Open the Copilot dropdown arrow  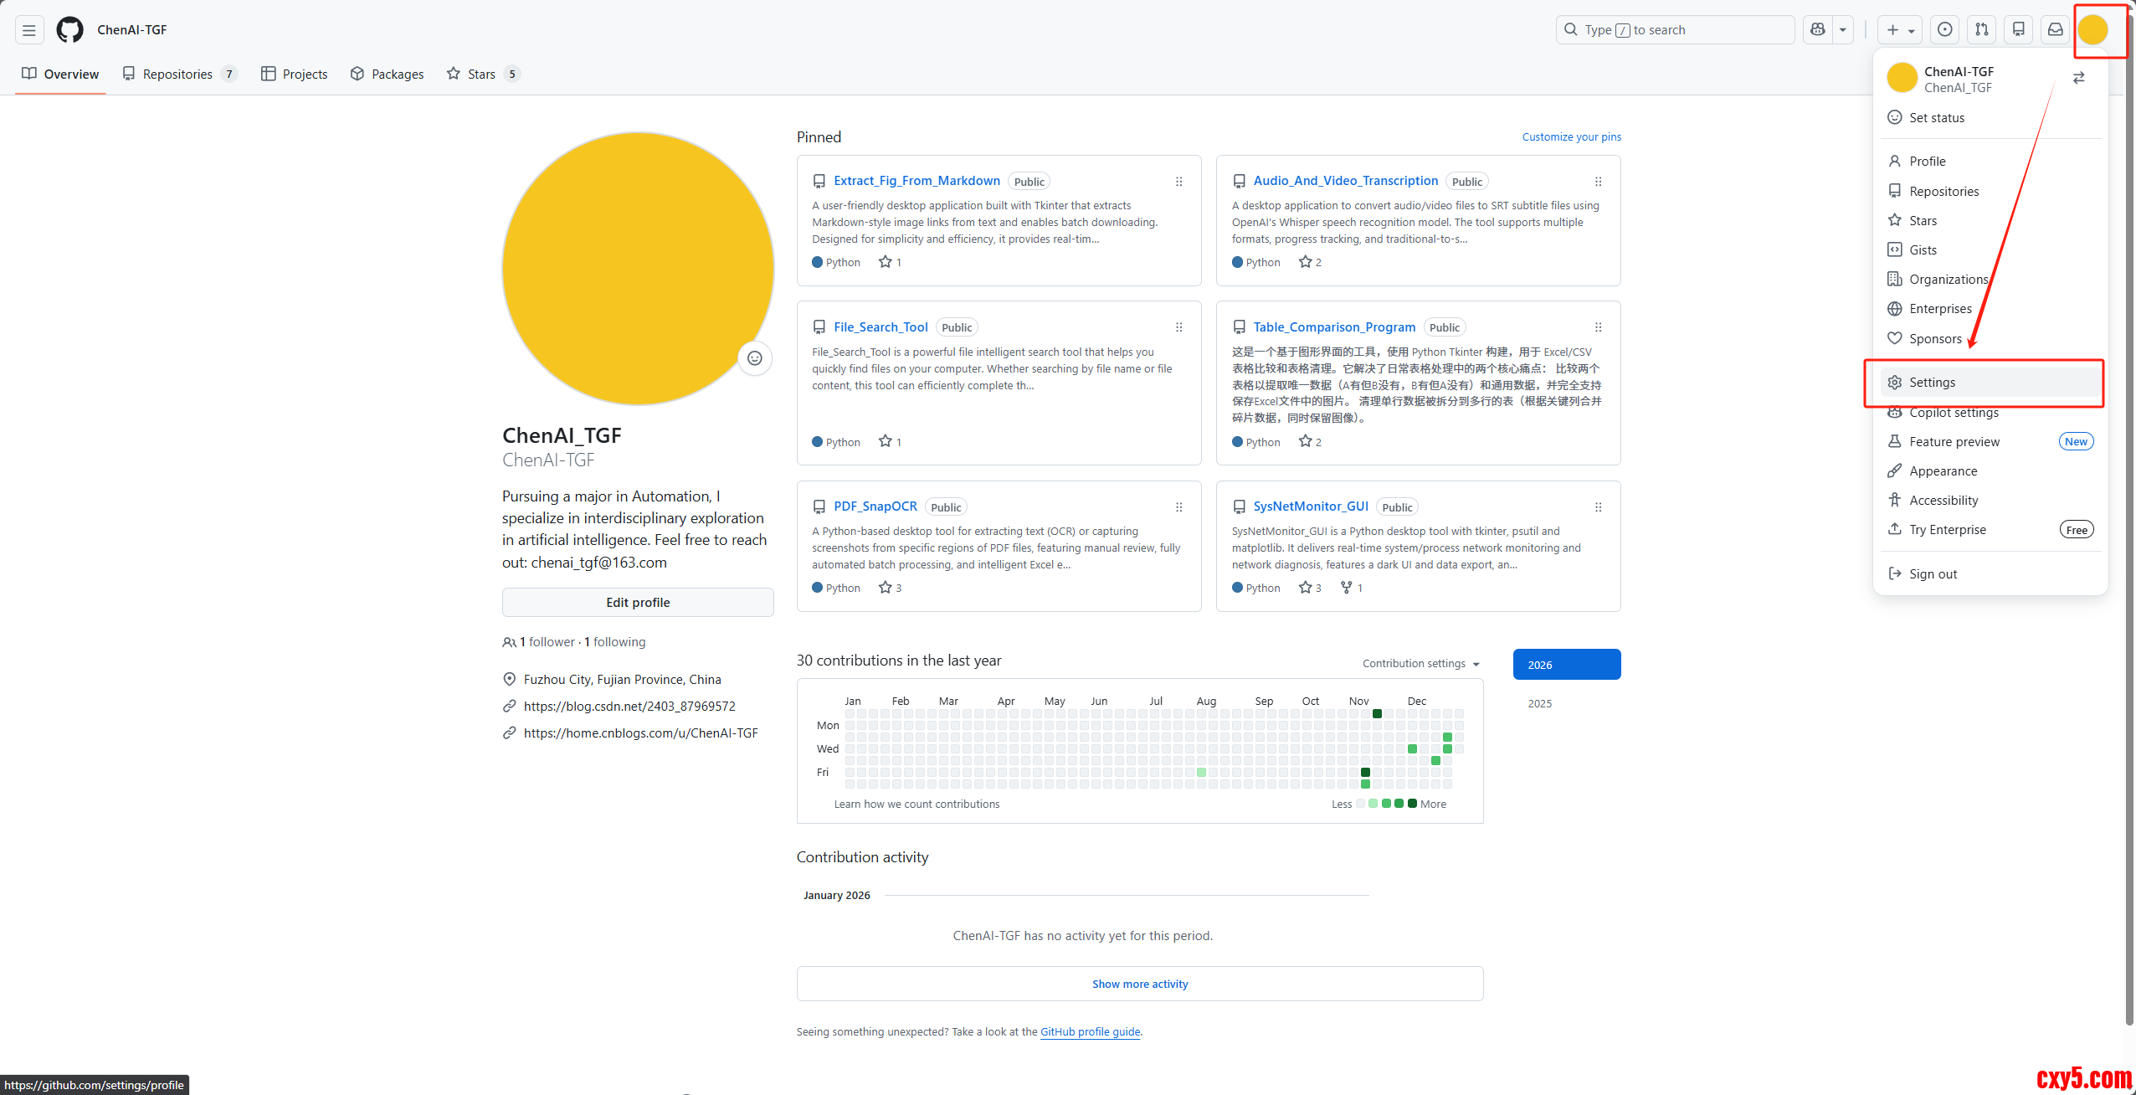[1842, 30]
